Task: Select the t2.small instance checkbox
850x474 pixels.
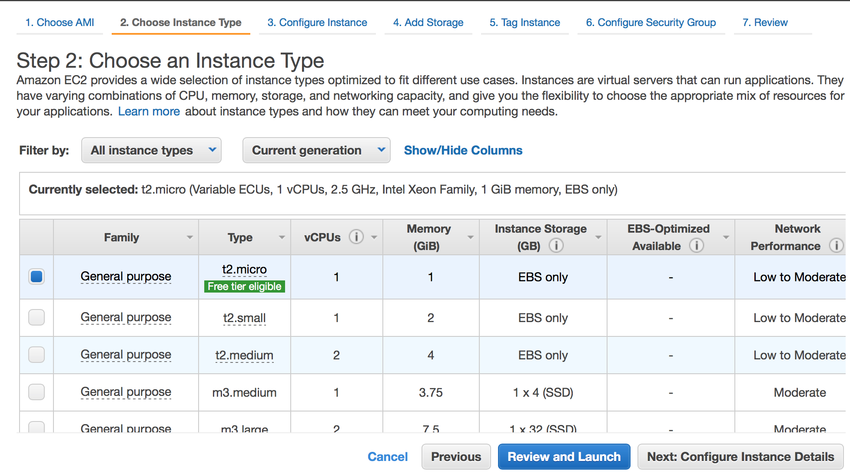Action: point(37,317)
